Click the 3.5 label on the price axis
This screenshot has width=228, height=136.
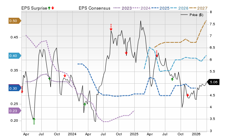(x=212, y=119)
